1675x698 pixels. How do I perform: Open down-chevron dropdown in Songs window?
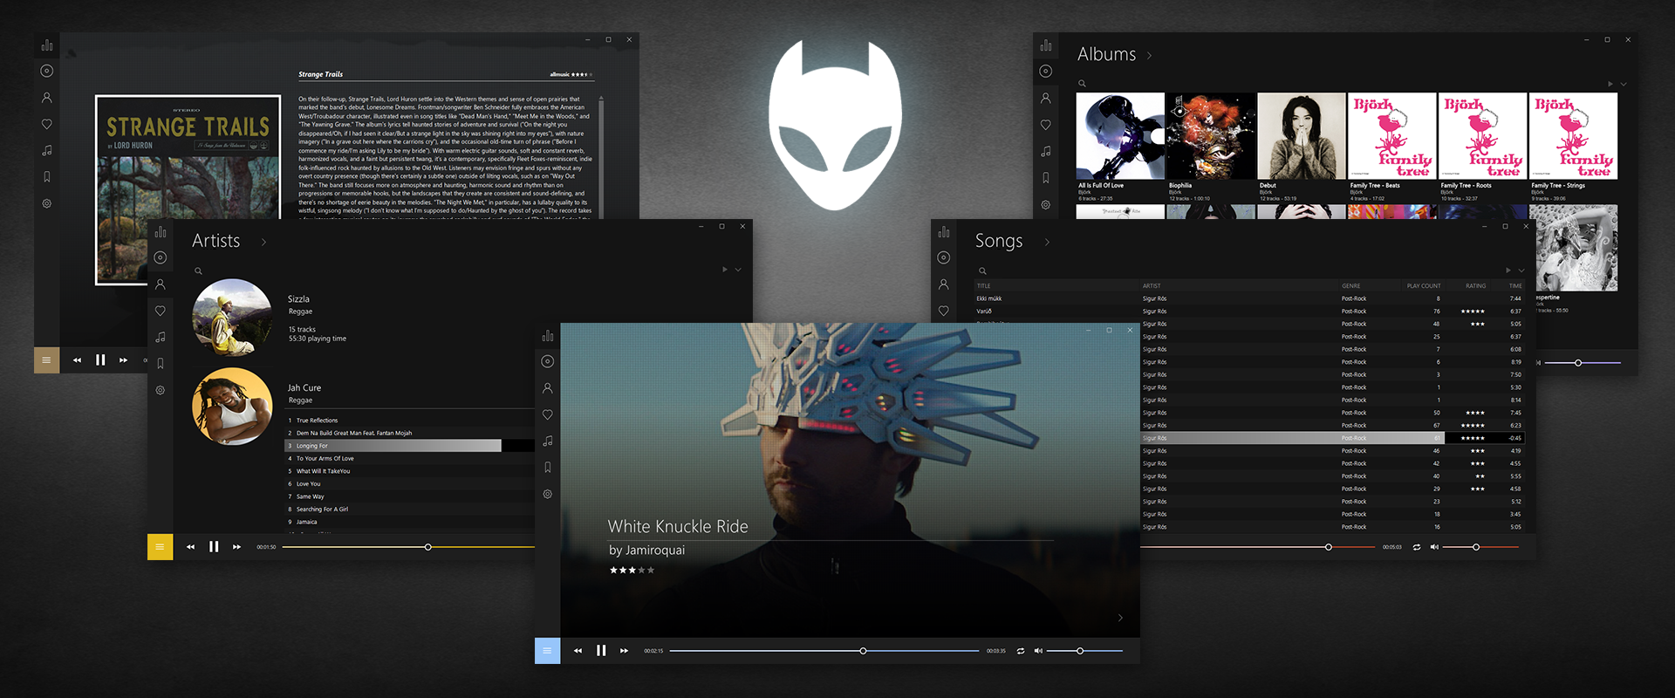(x=1521, y=270)
